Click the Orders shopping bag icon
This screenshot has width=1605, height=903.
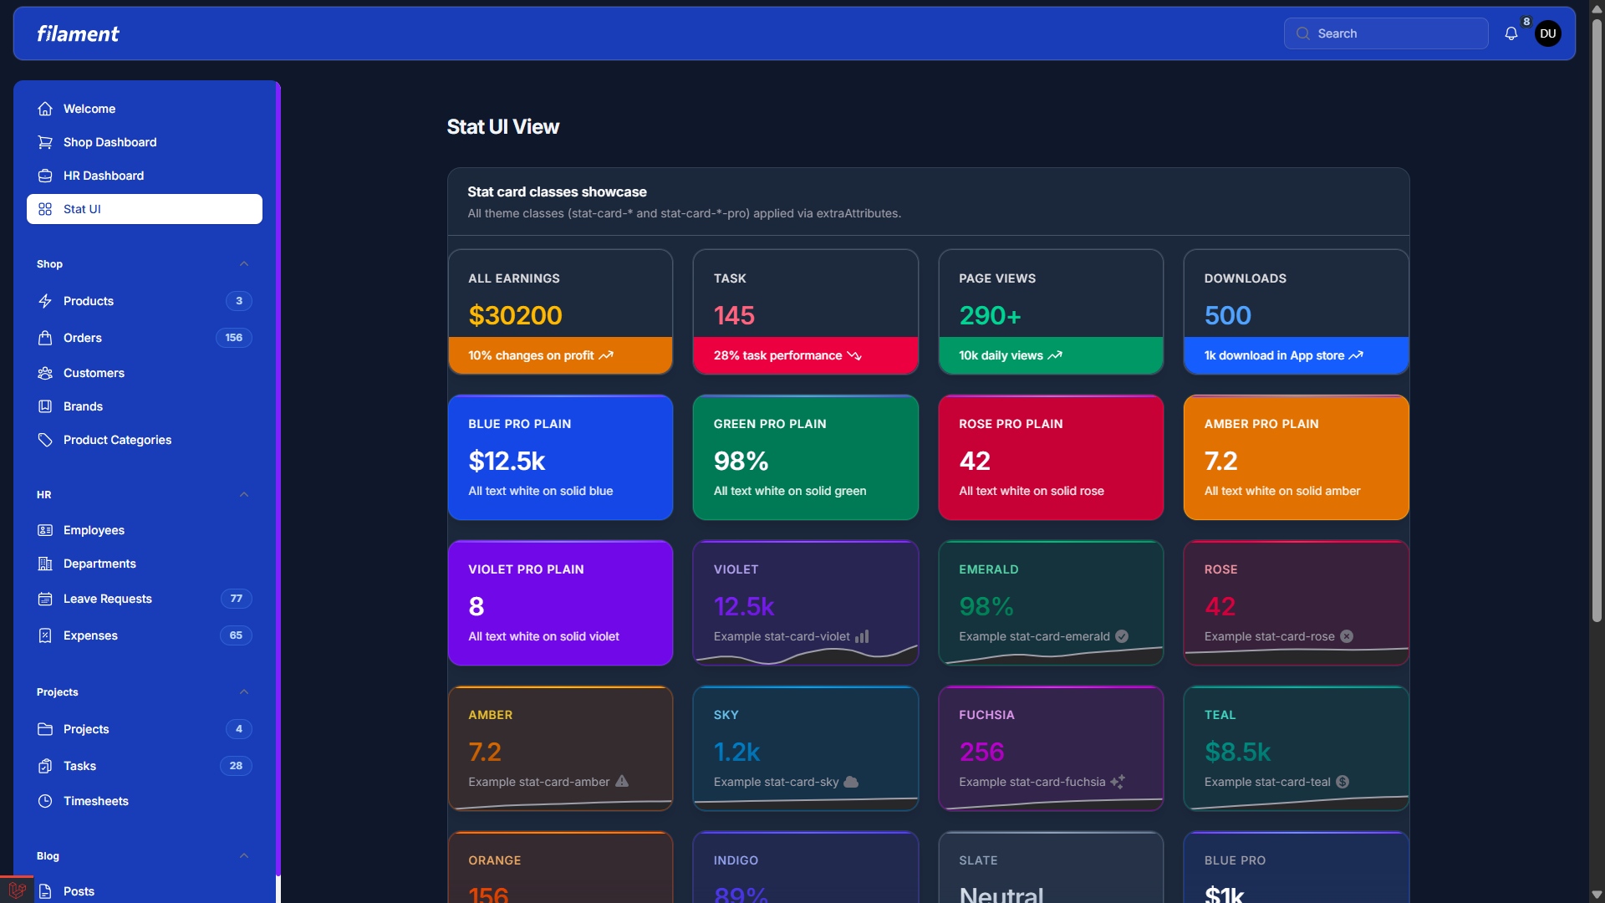(x=45, y=338)
